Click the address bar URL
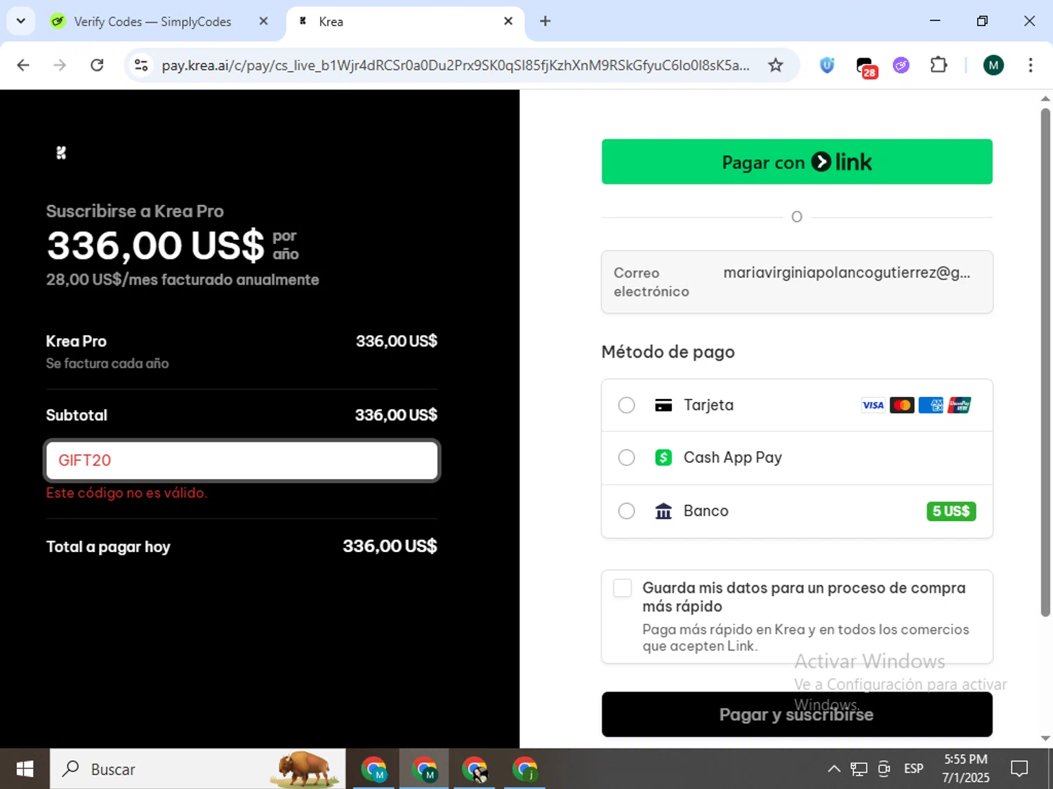1053x789 pixels. (x=456, y=65)
